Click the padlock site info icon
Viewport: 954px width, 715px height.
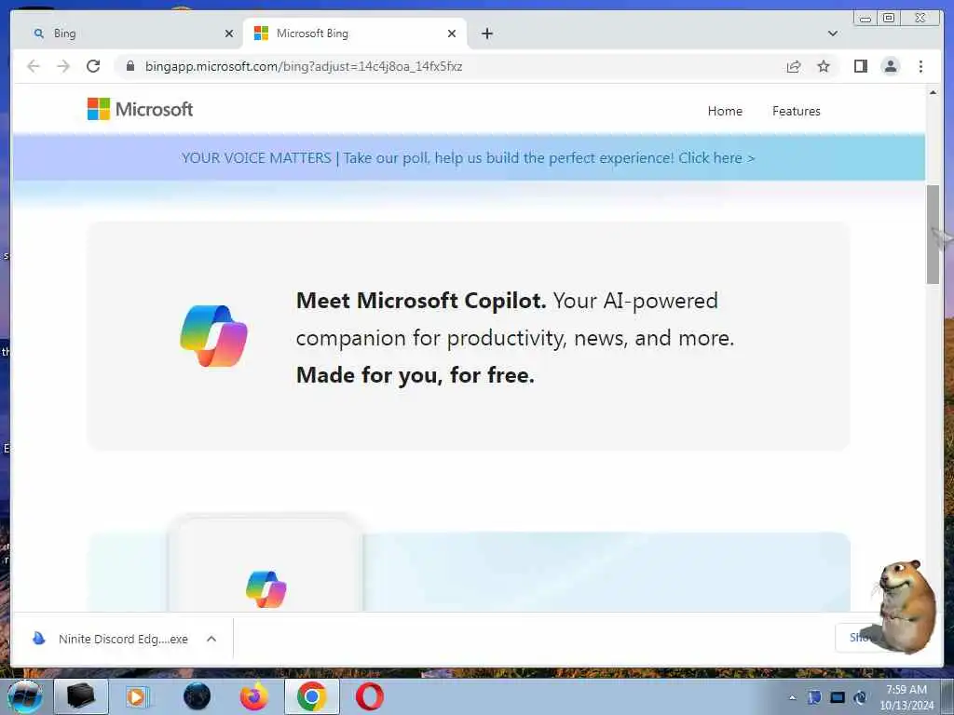pos(129,66)
